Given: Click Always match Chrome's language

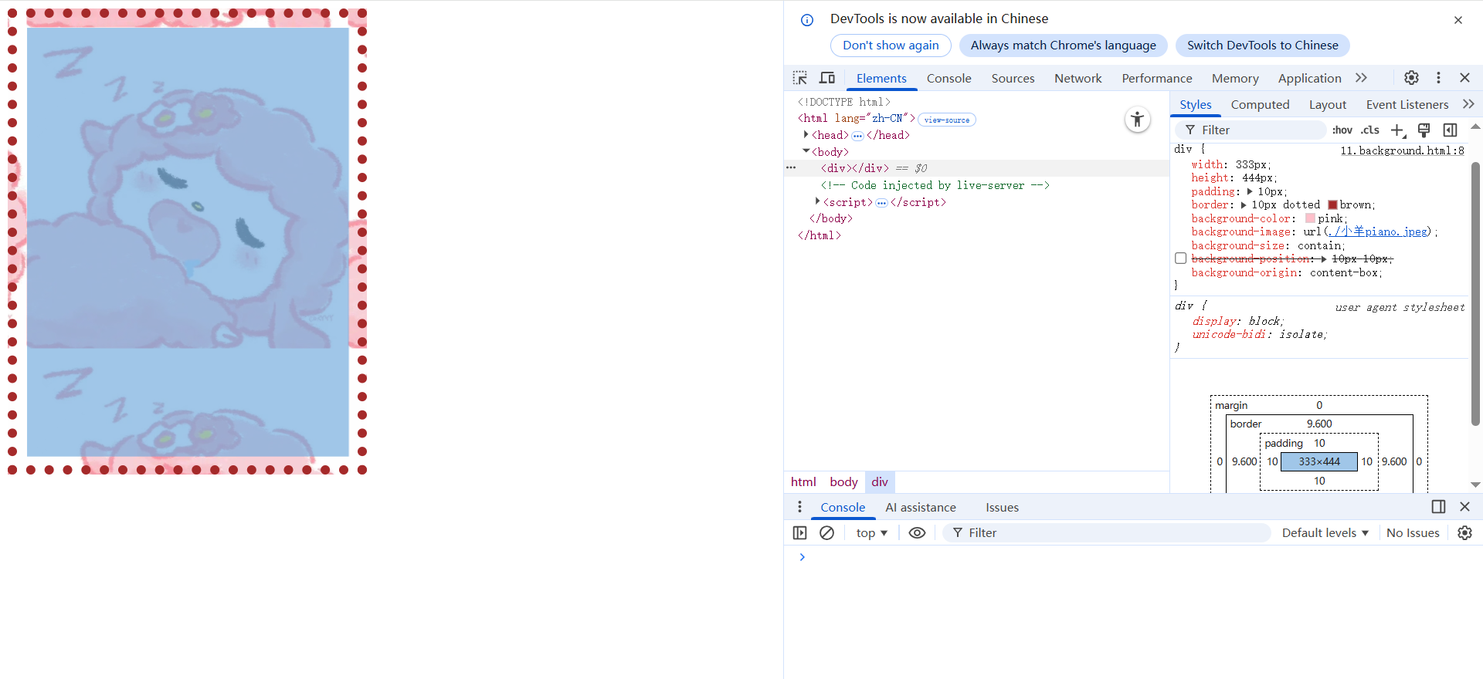Looking at the screenshot, I should pos(1063,46).
